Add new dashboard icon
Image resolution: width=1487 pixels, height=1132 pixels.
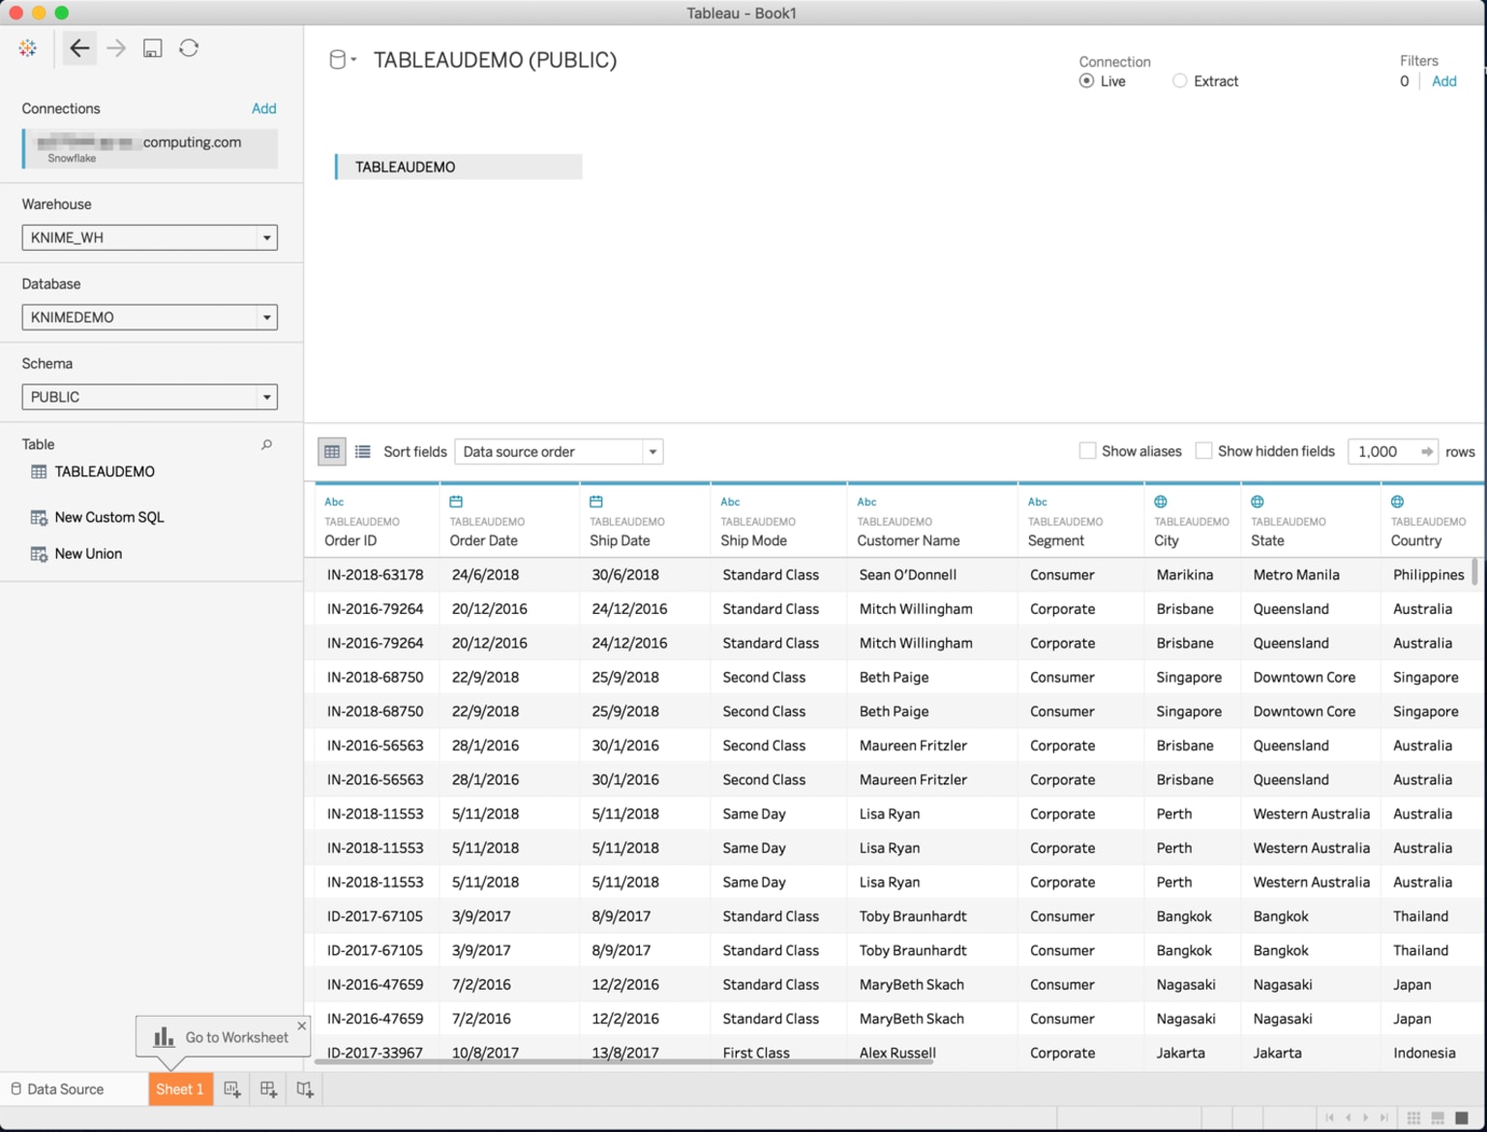click(x=268, y=1089)
